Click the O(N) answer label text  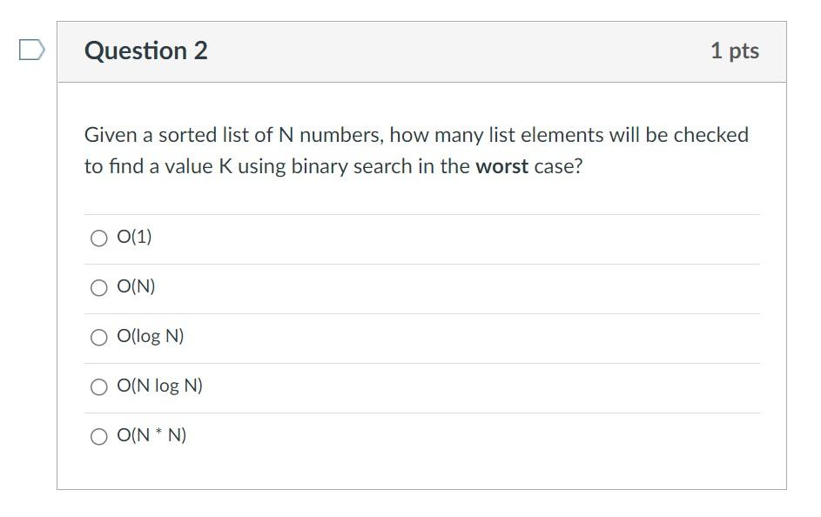pyautogui.click(x=136, y=286)
